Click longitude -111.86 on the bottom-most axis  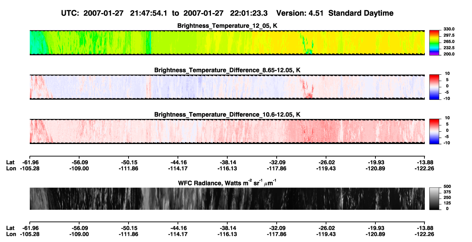pyautogui.click(x=129, y=234)
